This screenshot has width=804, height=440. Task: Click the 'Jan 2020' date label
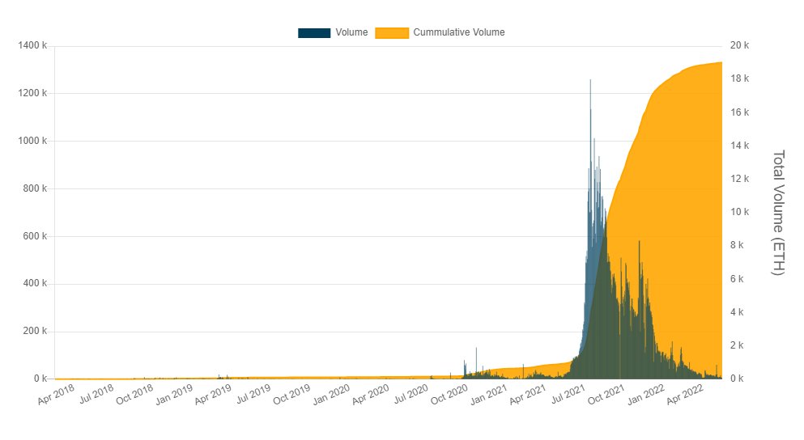coord(331,395)
